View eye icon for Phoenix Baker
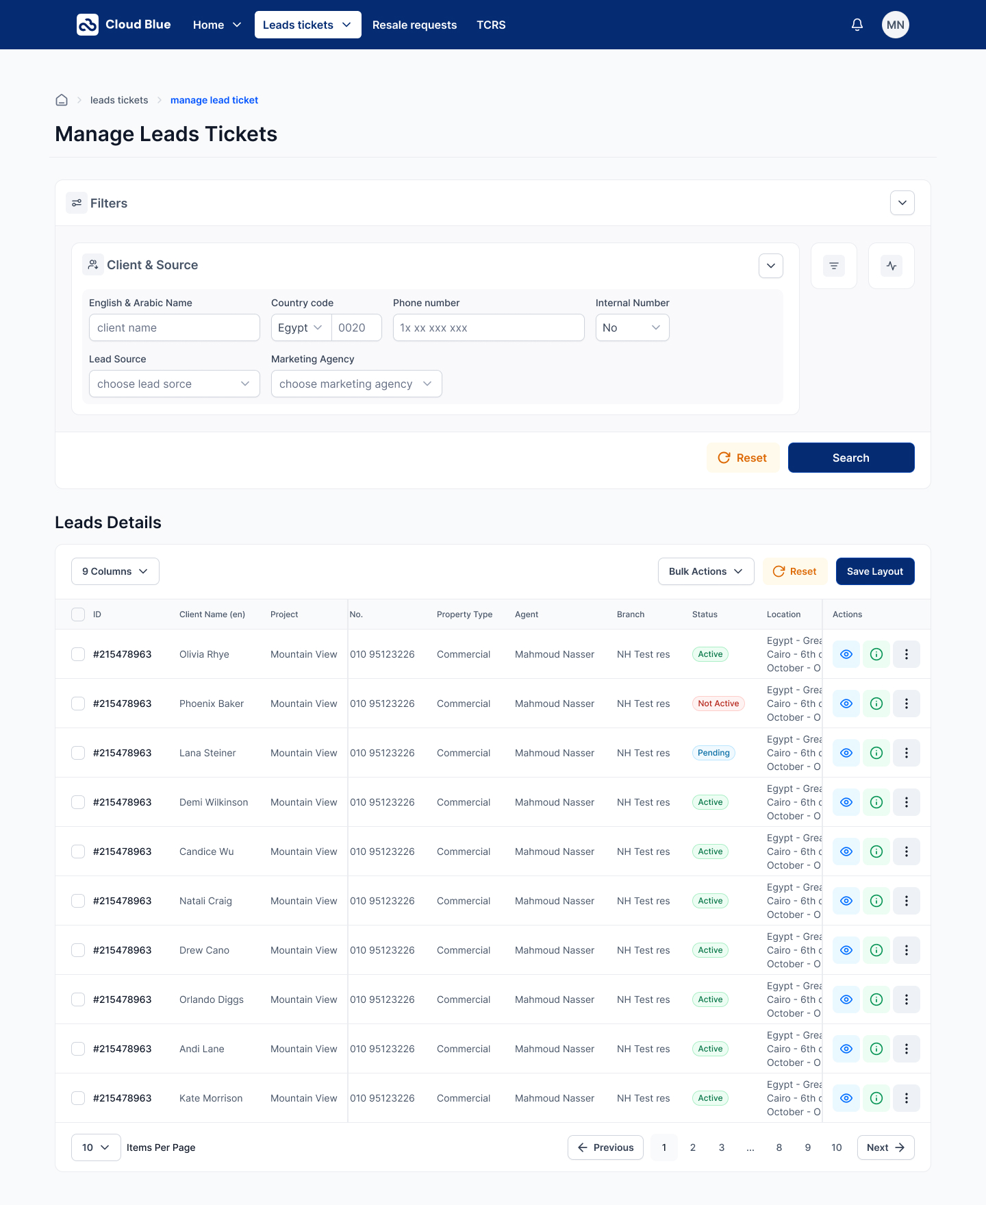Viewport: 986px width, 1205px height. point(846,704)
